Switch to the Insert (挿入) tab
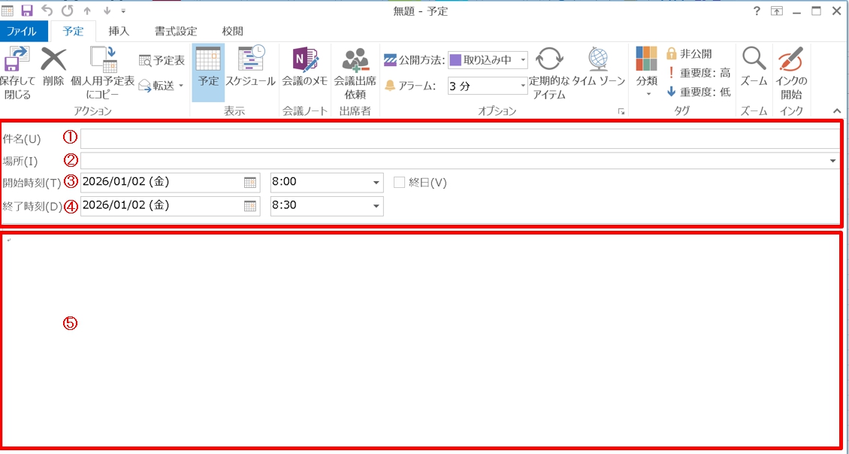The width and height of the screenshot is (849, 454). coord(119,32)
